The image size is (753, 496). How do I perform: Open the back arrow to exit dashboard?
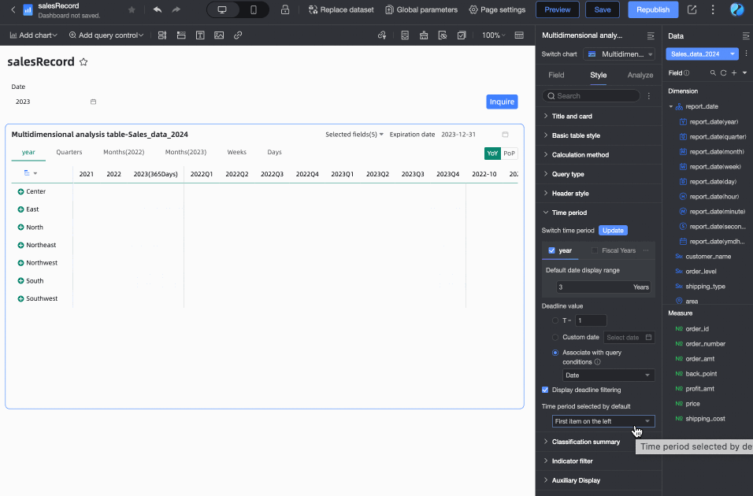pos(13,9)
